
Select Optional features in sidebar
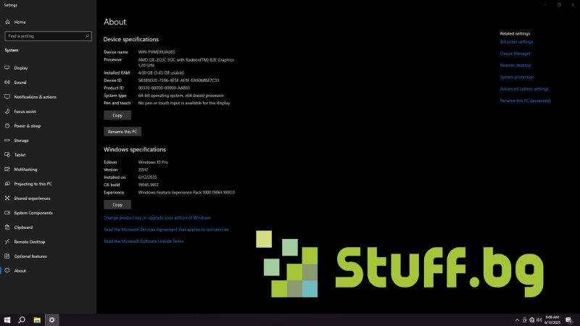[x=30, y=256]
